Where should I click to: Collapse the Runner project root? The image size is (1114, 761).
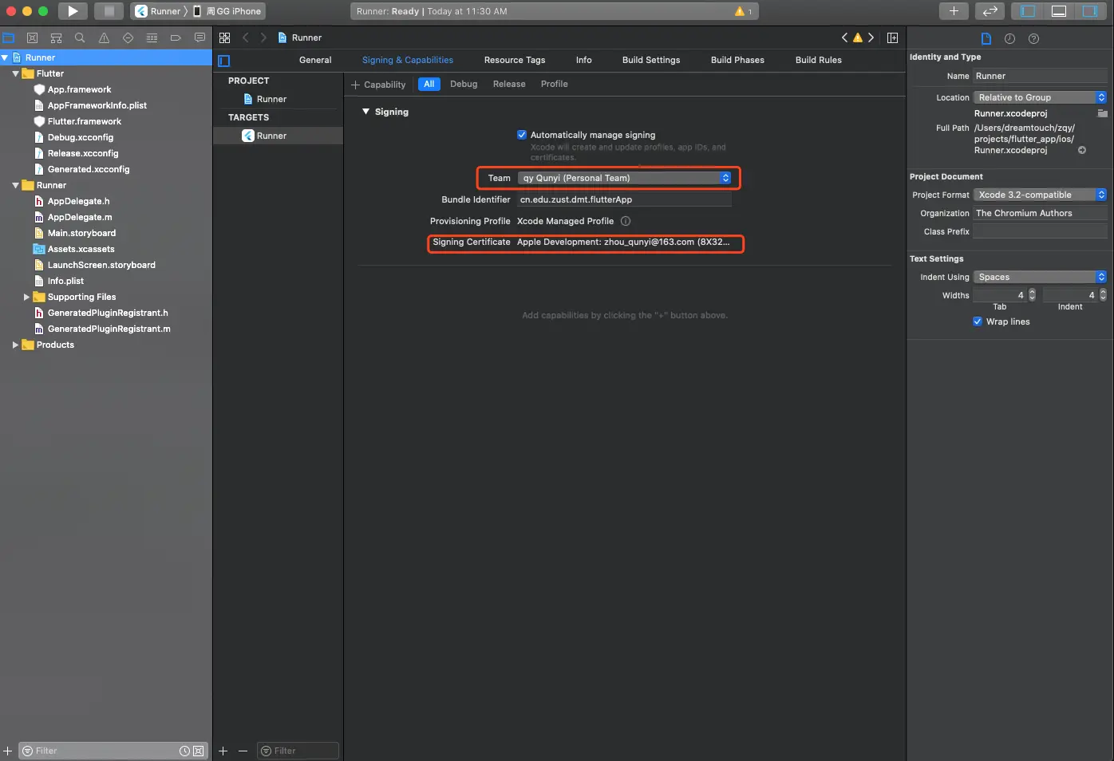pyautogui.click(x=6, y=57)
